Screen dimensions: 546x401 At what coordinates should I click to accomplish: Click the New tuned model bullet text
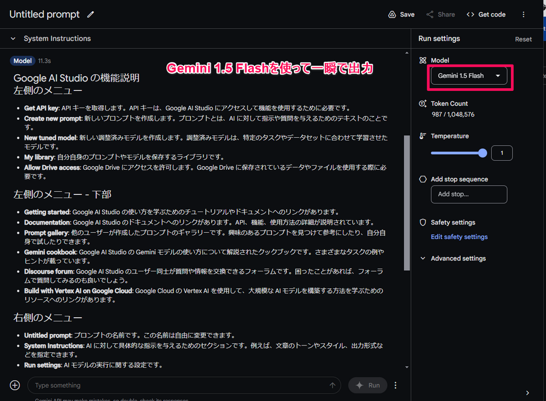coord(205,142)
